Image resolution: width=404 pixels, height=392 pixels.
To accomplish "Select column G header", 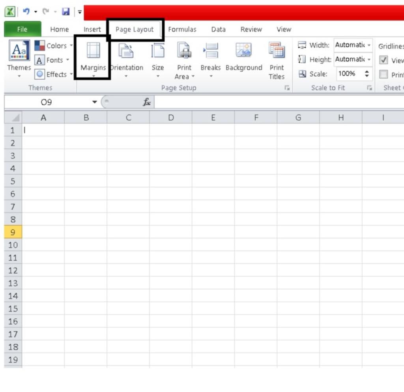I will 298,118.
